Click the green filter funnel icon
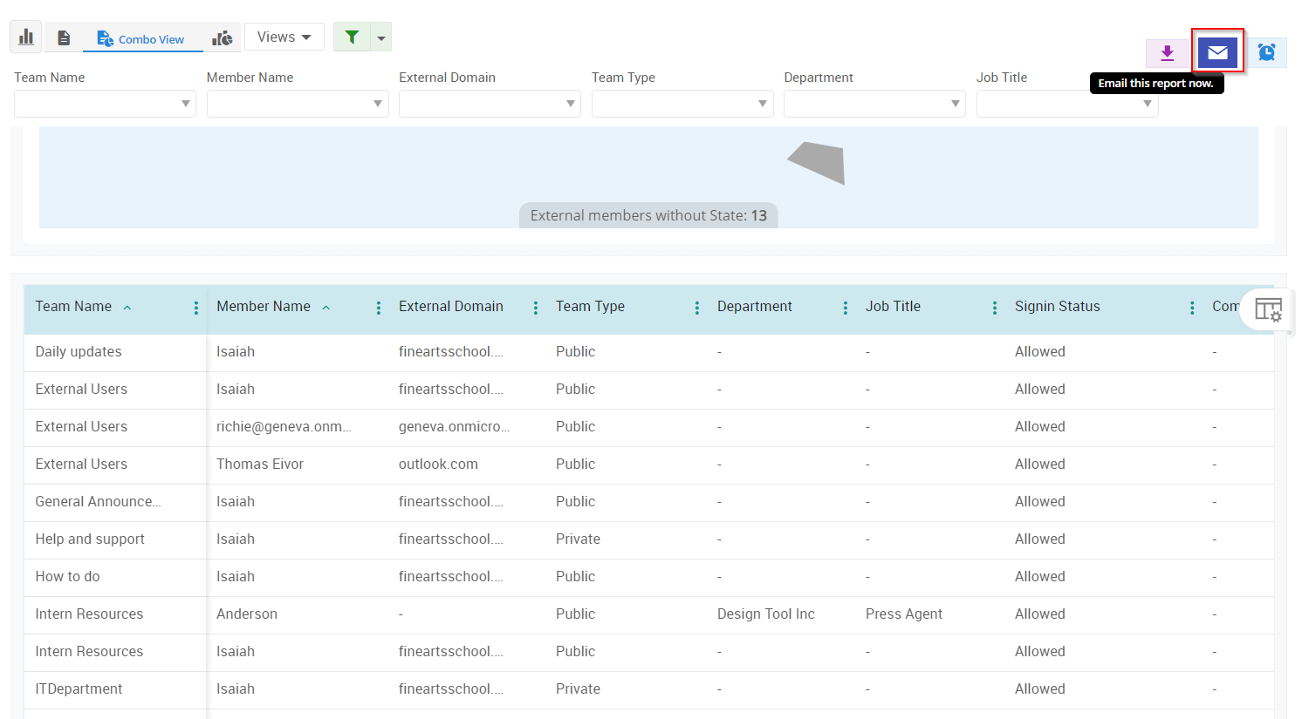This screenshot has width=1302, height=719. (x=352, y=37)
